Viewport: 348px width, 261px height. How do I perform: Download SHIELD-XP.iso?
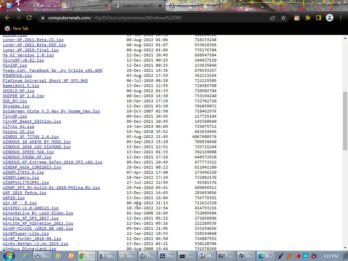pos(18,91)
